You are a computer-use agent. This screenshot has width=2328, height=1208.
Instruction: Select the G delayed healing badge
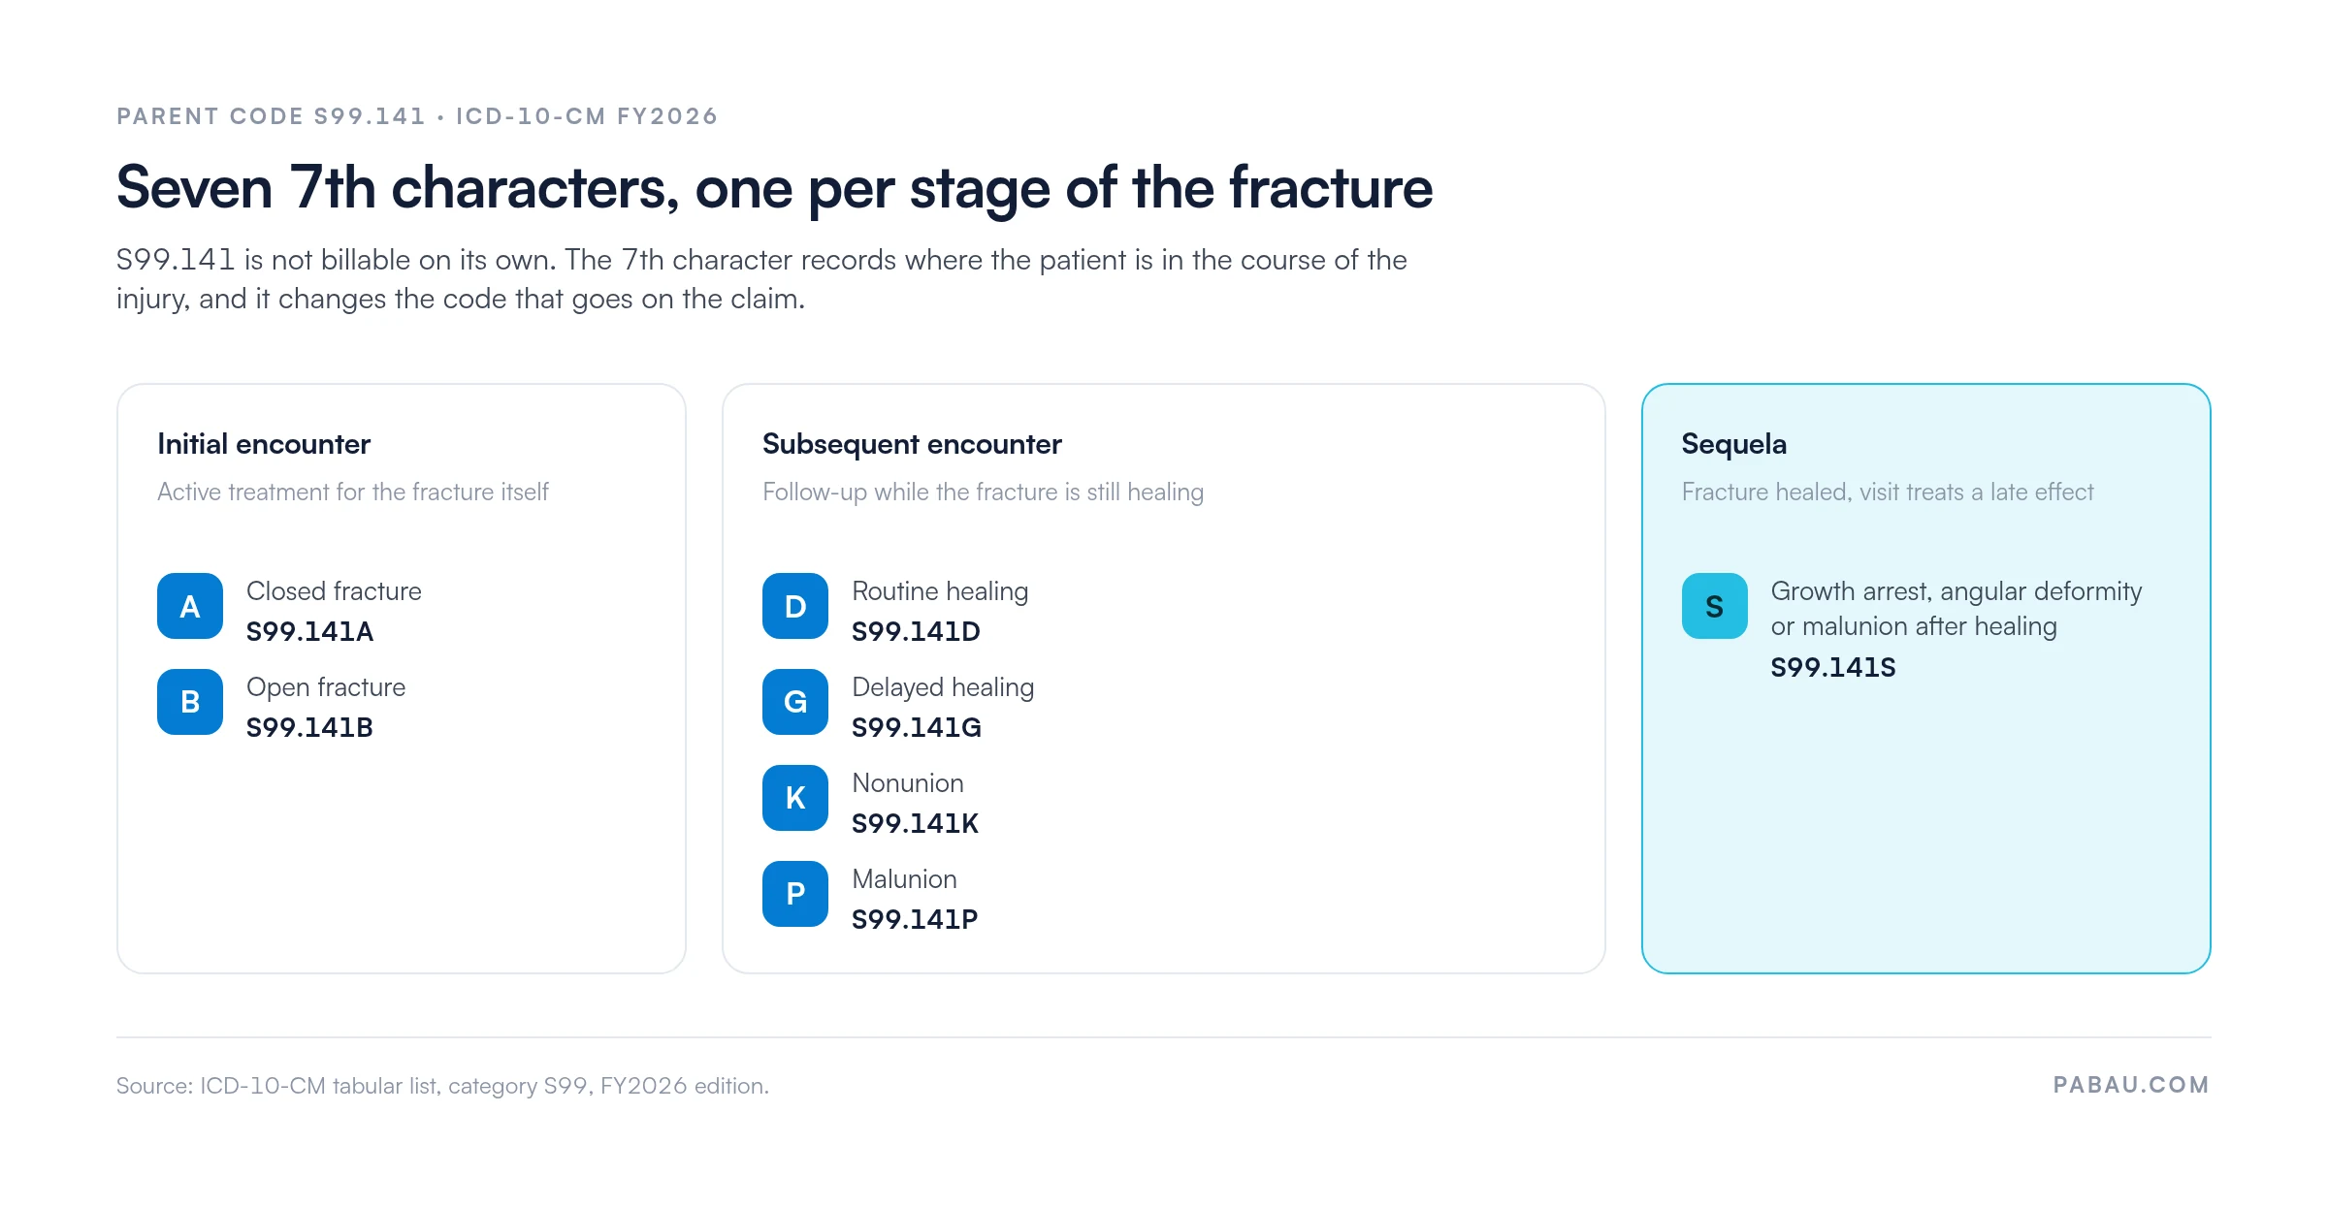coord(795,702)
